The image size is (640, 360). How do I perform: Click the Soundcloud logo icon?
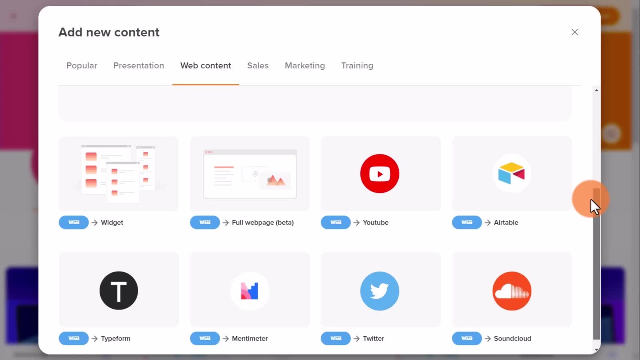point(512,291)
